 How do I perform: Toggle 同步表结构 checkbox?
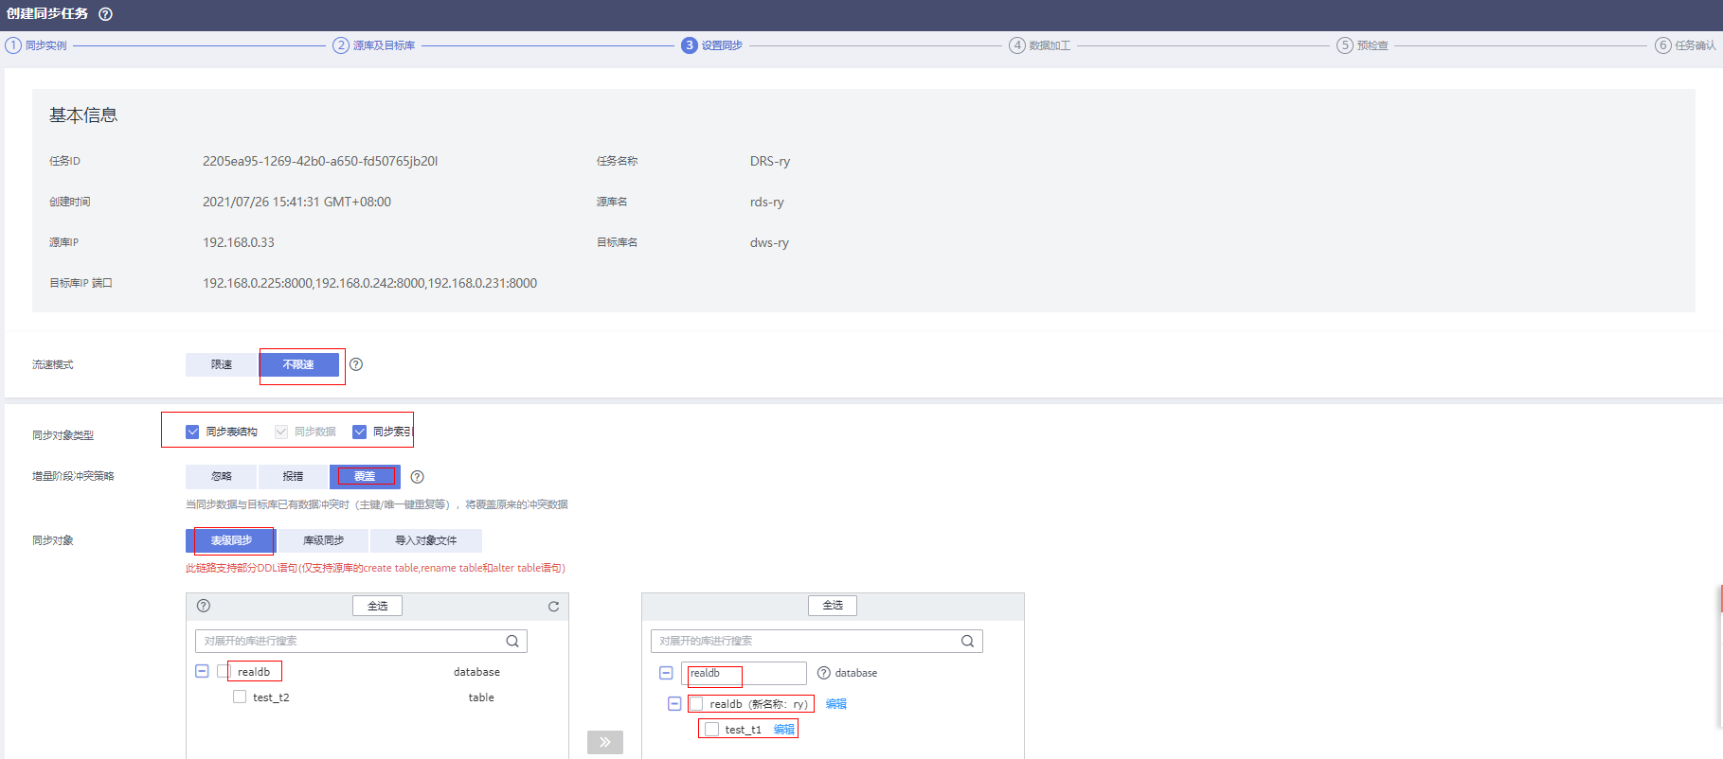tap(192, 432)
